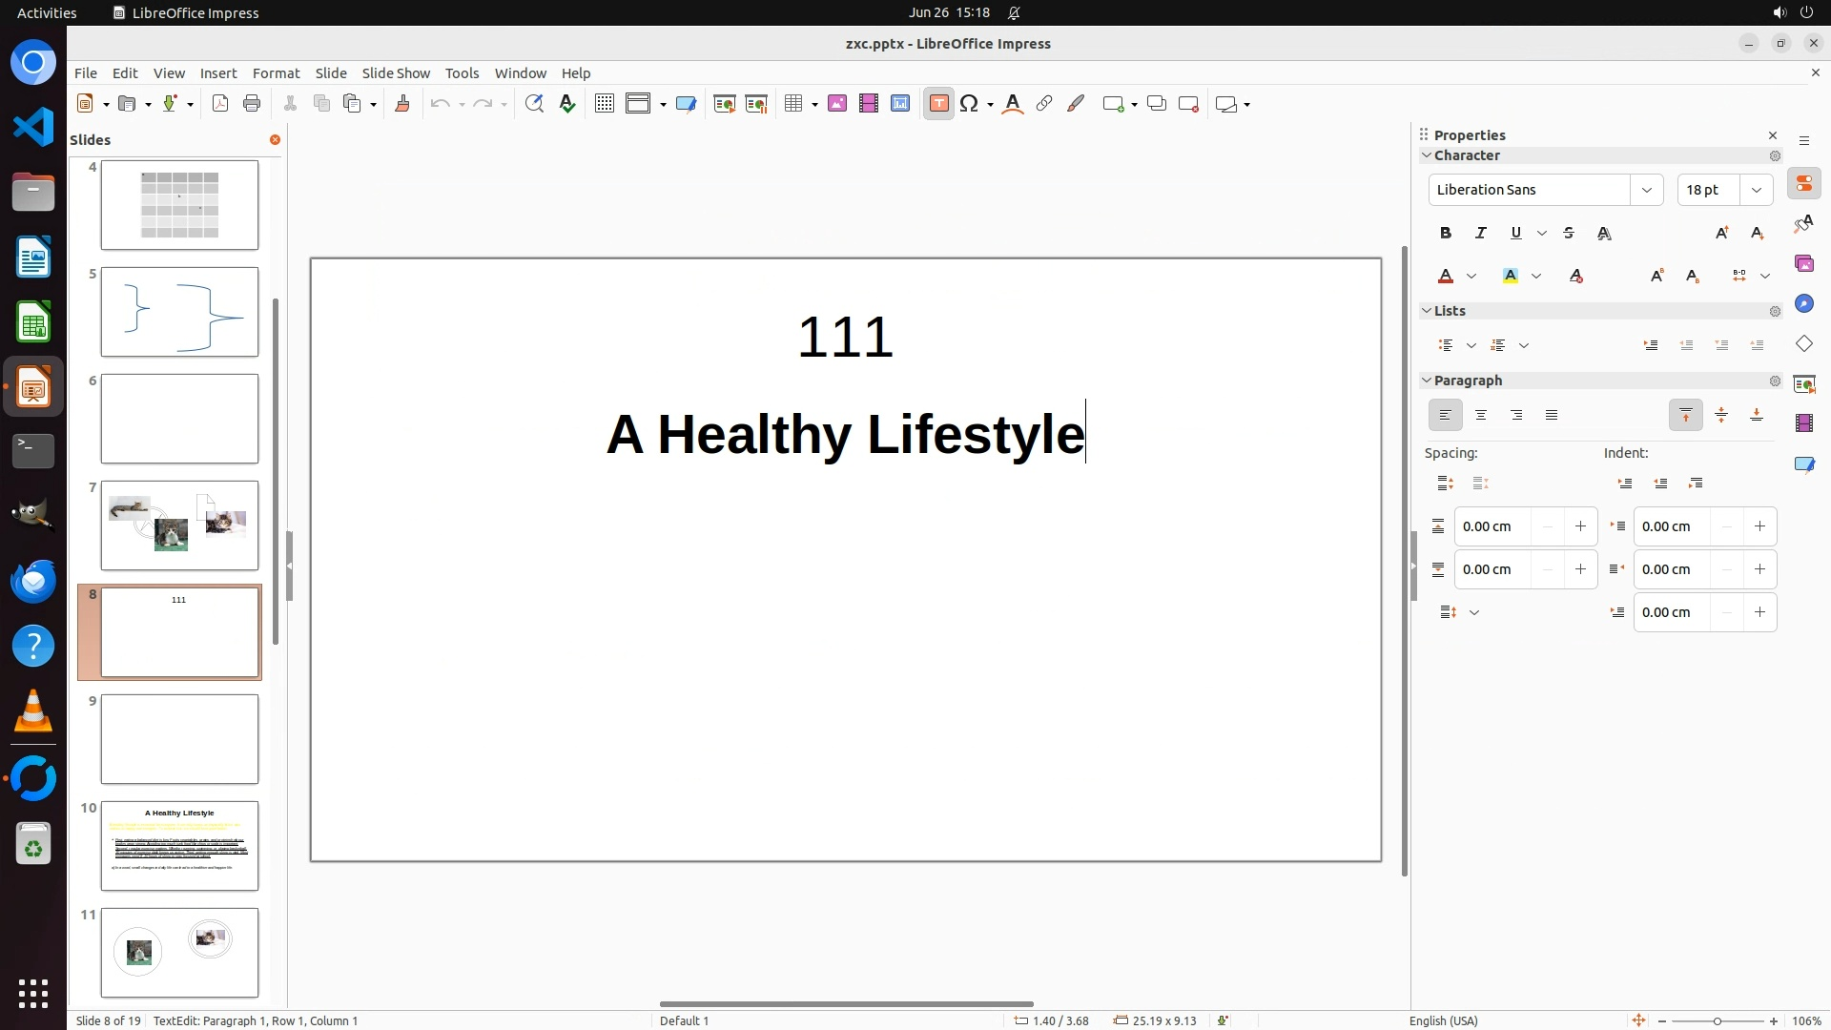The width and height of the screenshot is (1831, 1030).
Task: Click the zoom slider in status bar
Action: [1717, 1020]
